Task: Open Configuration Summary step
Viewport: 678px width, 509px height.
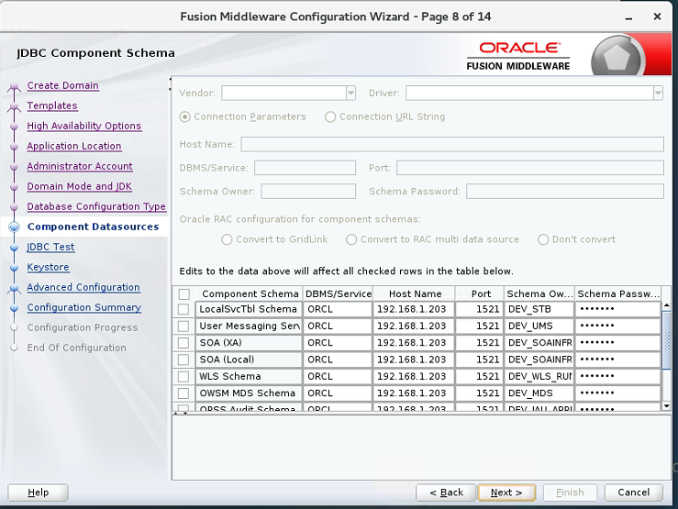Action: (83, 307)
